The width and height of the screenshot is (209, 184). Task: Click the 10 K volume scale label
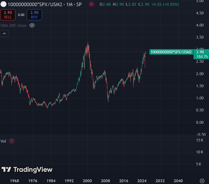[200, 152]
